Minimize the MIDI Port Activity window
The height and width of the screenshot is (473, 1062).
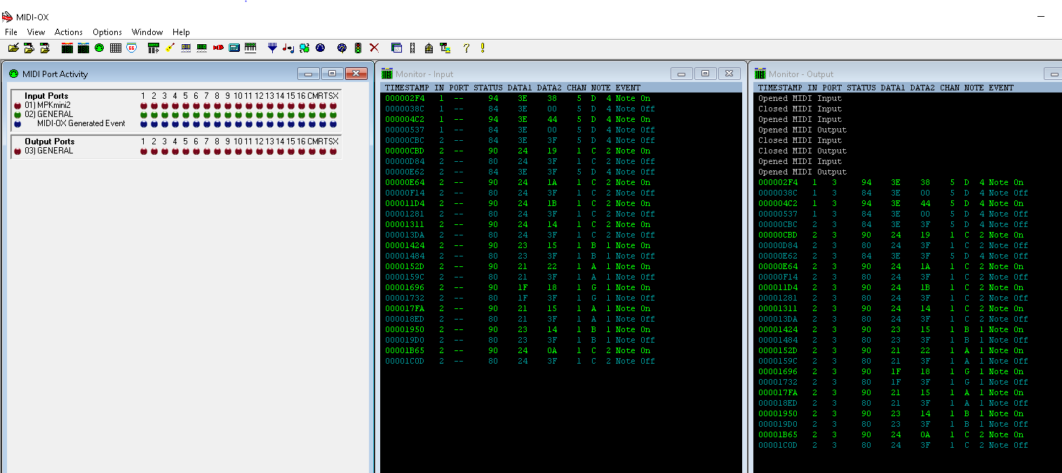(308, 74)
